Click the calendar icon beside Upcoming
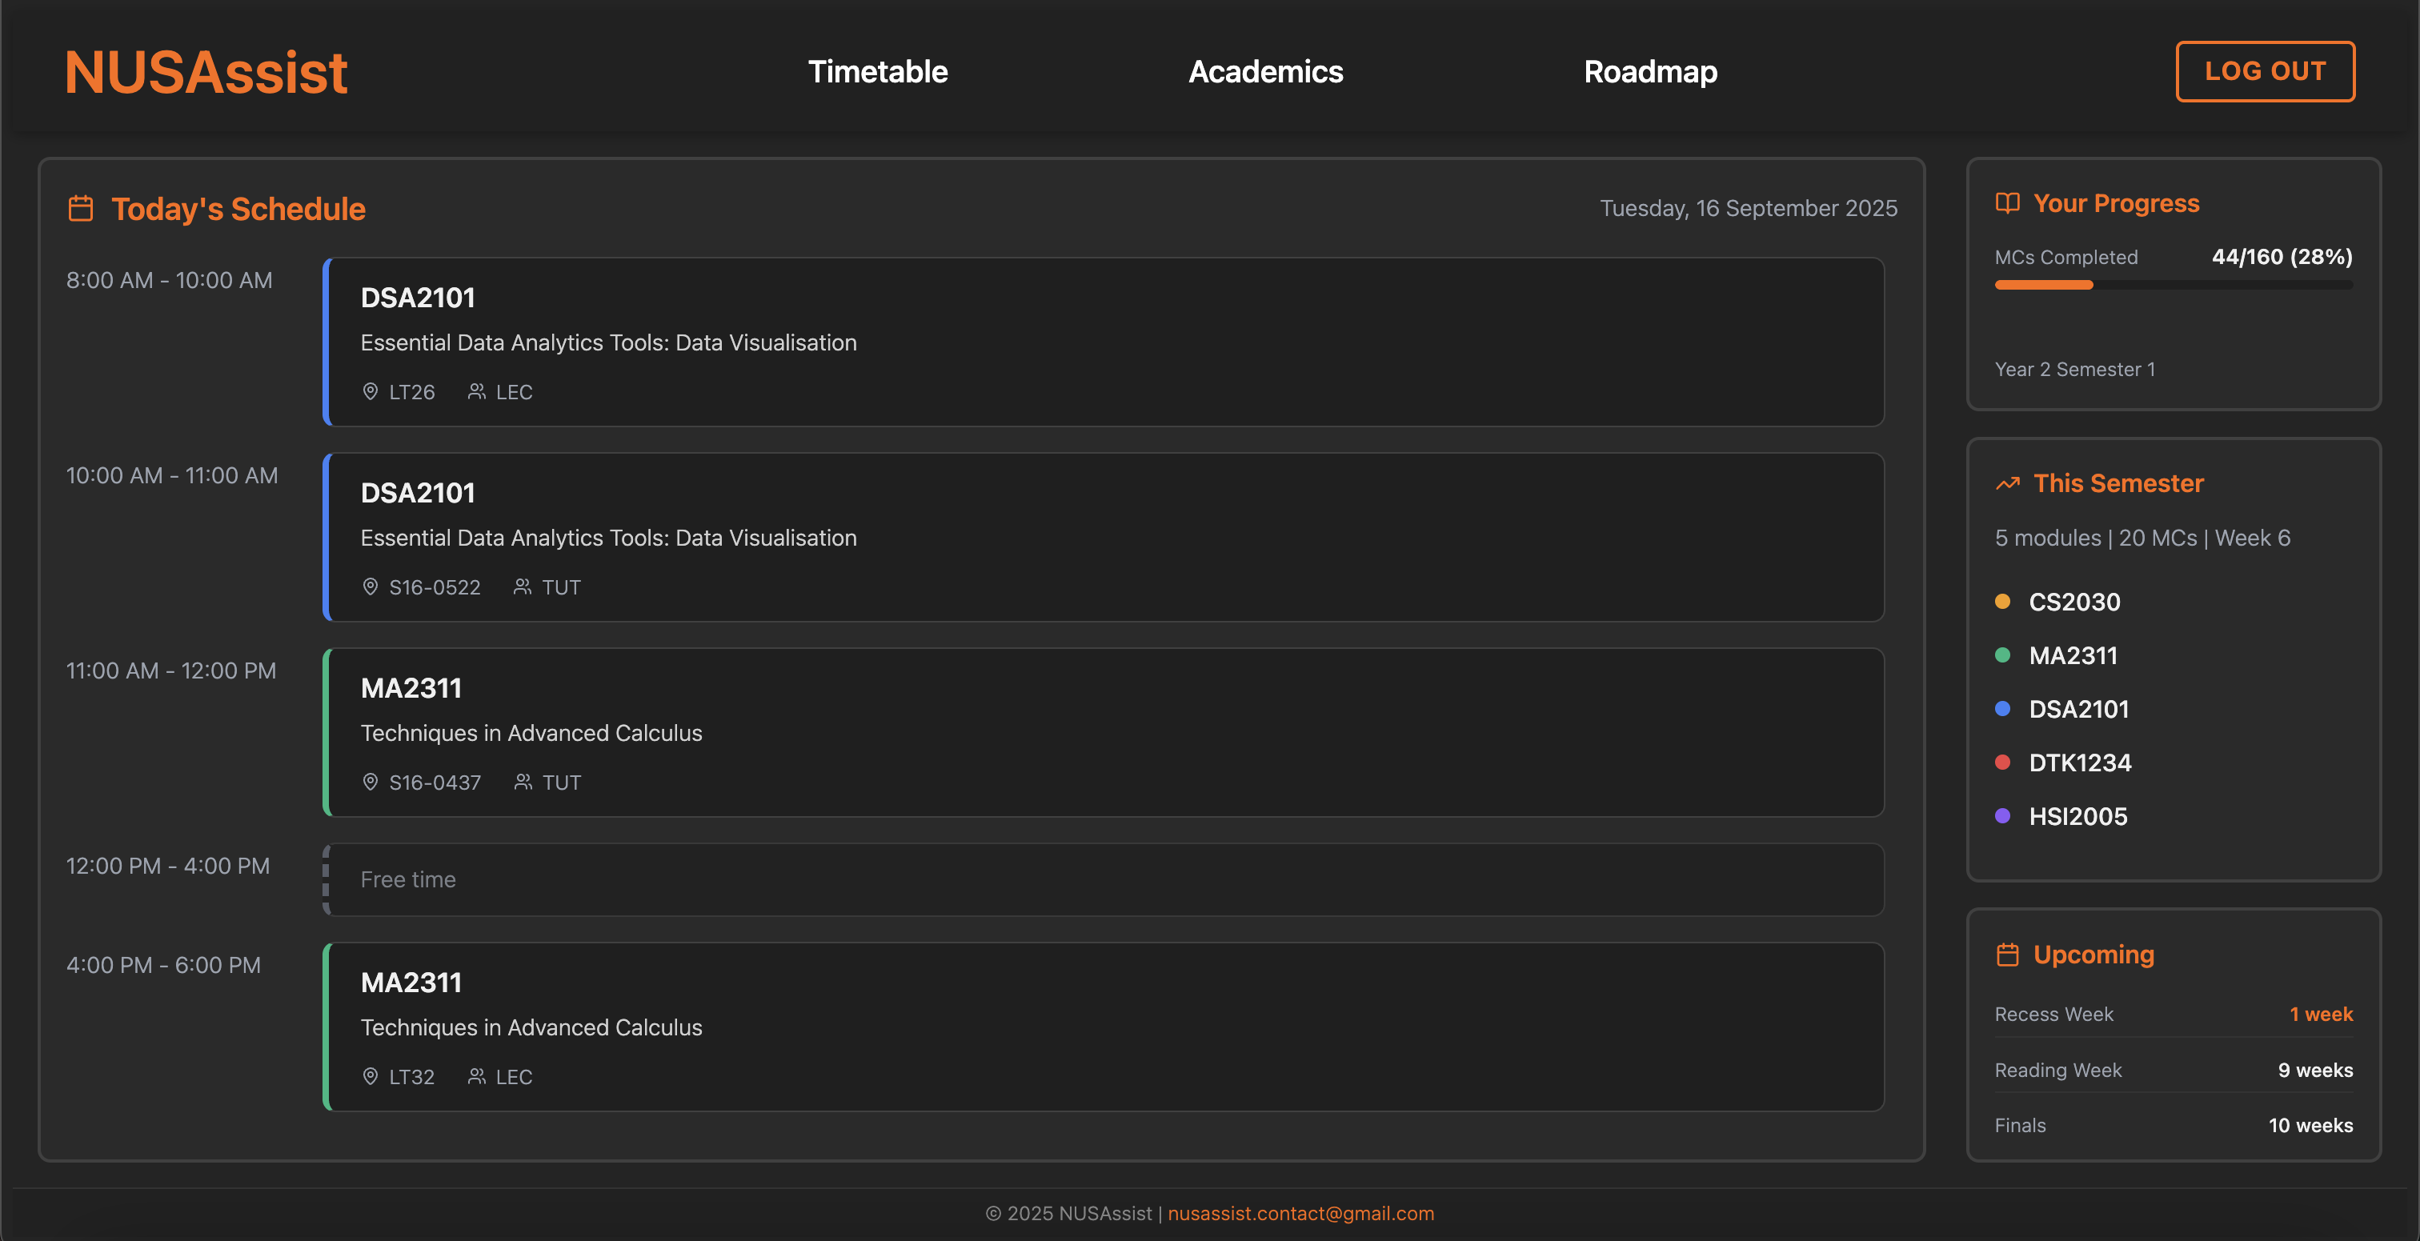This screenshot has height=1241, width=2420. click(x=2006, y=955)
